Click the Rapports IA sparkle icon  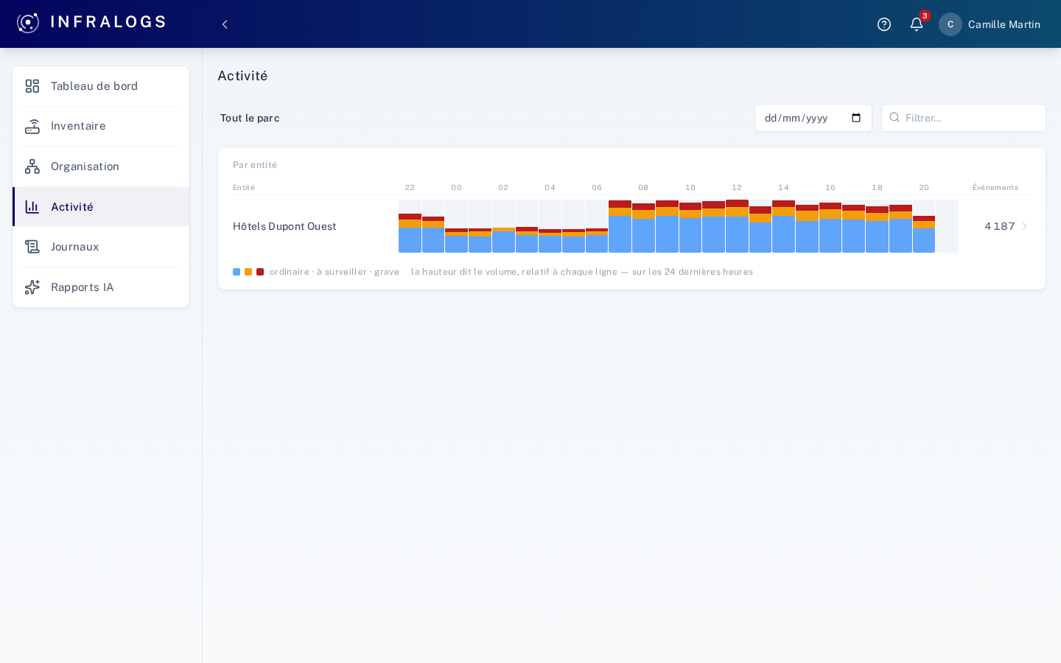tap(32, 287)
